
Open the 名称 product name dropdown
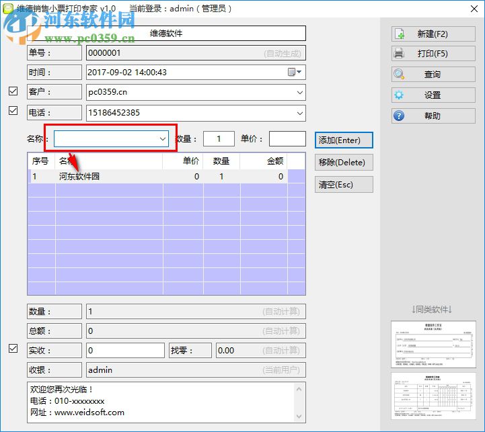click(162, 138)
